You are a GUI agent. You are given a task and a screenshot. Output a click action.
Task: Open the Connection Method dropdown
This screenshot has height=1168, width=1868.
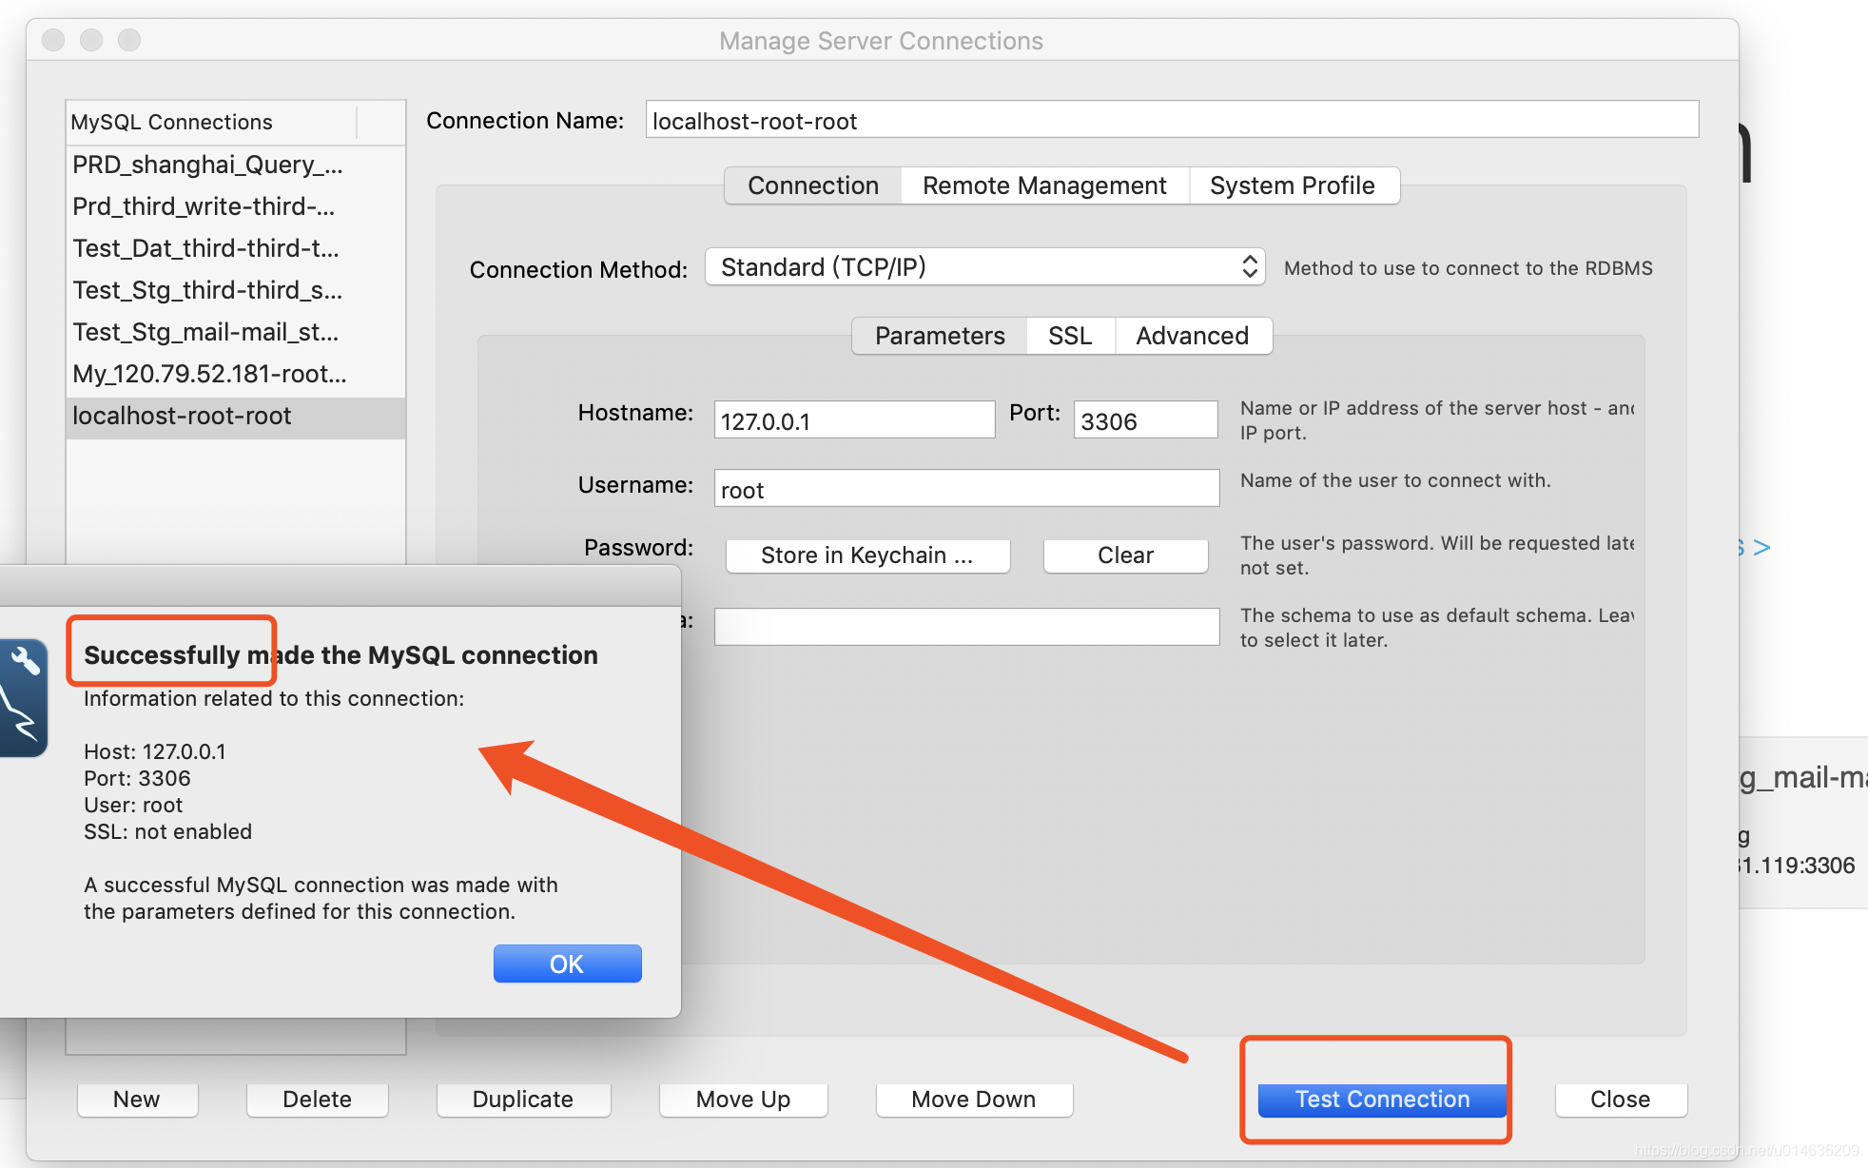(984, 267)
